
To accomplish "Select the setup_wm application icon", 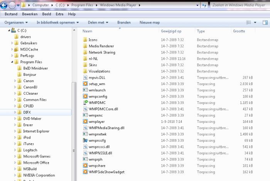I will click(x=85, y=84).
